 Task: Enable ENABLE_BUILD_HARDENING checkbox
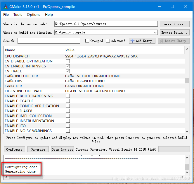pos(68,96)
